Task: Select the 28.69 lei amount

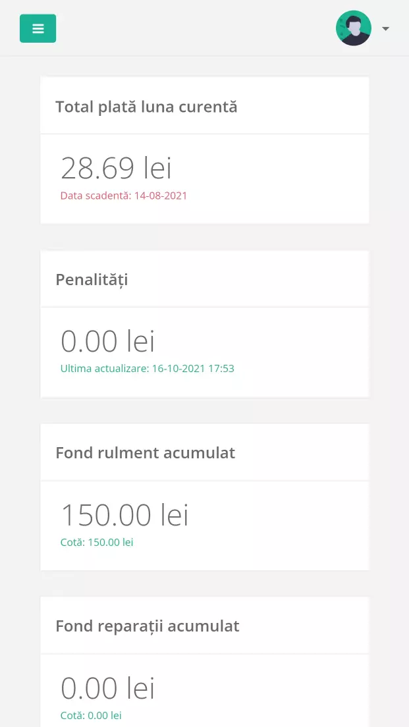Action: [116, 168]
